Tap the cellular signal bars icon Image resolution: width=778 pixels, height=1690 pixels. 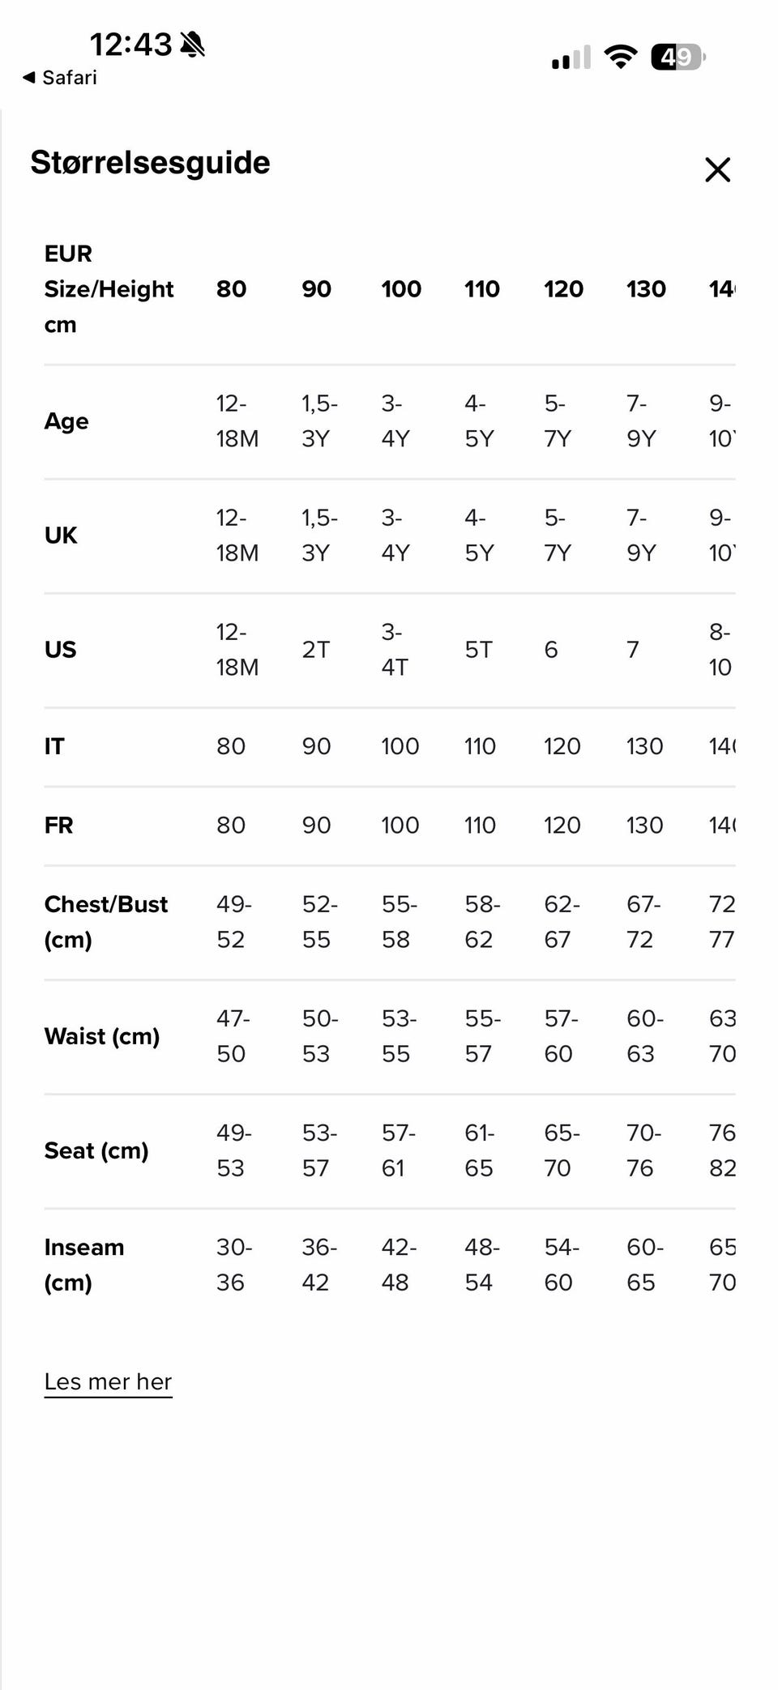coord(571,58)
